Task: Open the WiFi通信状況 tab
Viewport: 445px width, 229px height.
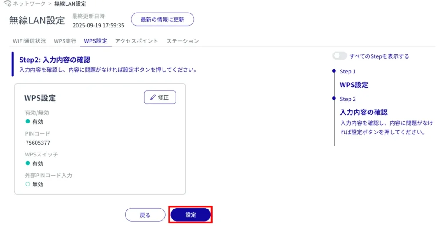Action: [x=29, y=41]
